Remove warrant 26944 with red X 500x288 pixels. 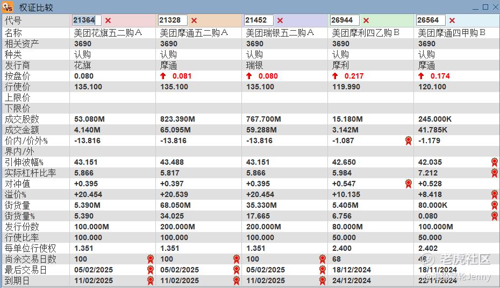[x=366, y=20]
